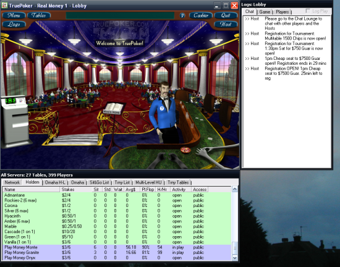The height and width of the screenshot is (267, 340).
Task: Select the Amber (6 max) table row
Action: coord(117,221)
